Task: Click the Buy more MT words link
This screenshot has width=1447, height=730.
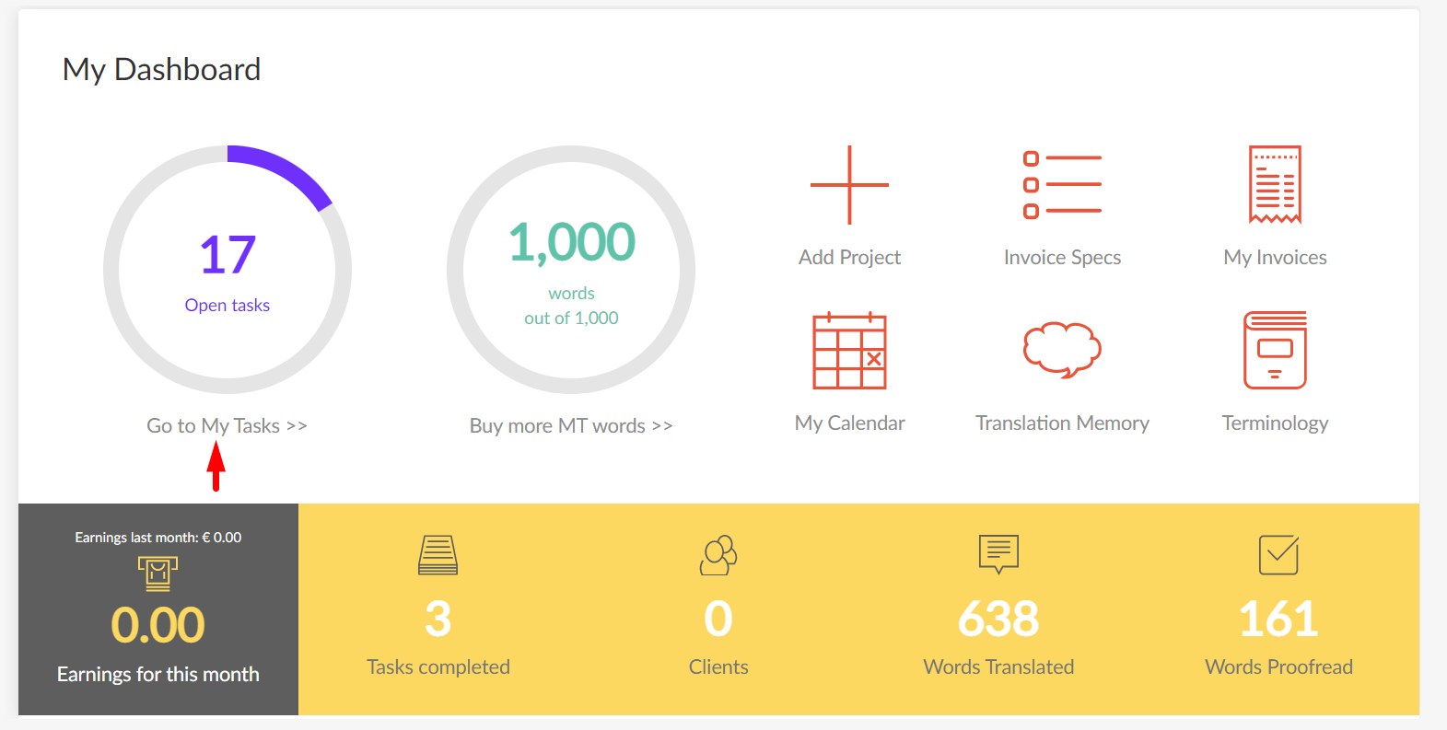Action: click(571, 426)
